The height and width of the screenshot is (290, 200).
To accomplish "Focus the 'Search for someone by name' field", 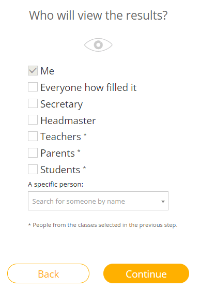I will tap(98, 201).
